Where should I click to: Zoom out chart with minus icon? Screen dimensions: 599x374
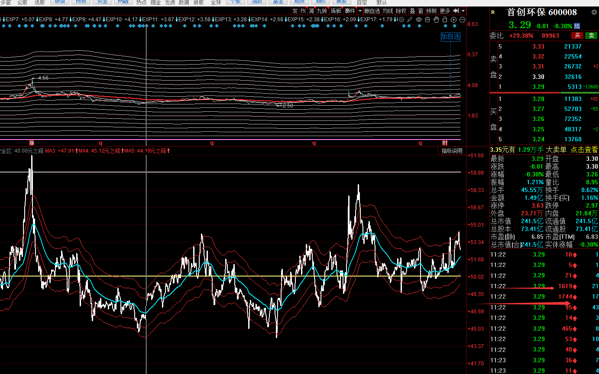[462, 20]
